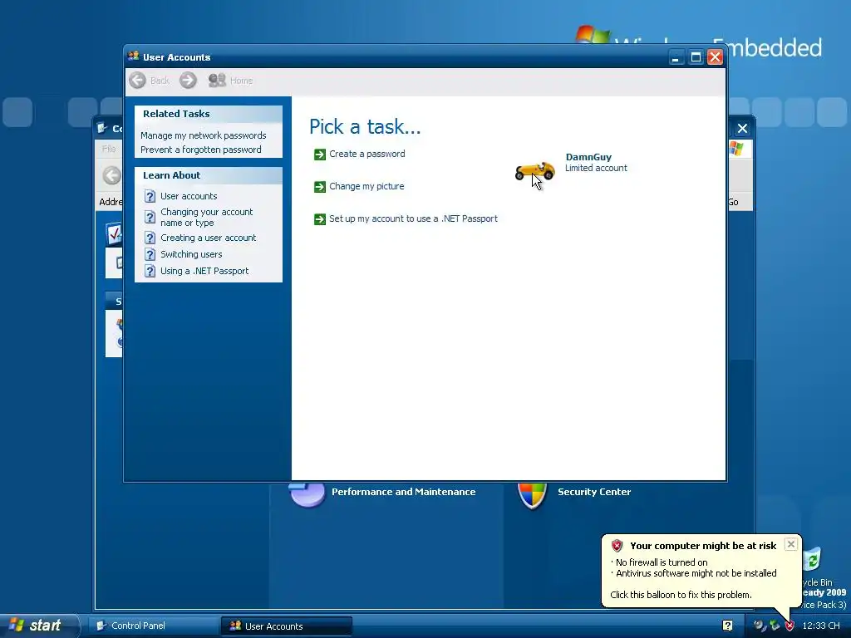Click the Security Center shield icon
The width and height of the screenshot is (851, 638).
coord(532,495)
